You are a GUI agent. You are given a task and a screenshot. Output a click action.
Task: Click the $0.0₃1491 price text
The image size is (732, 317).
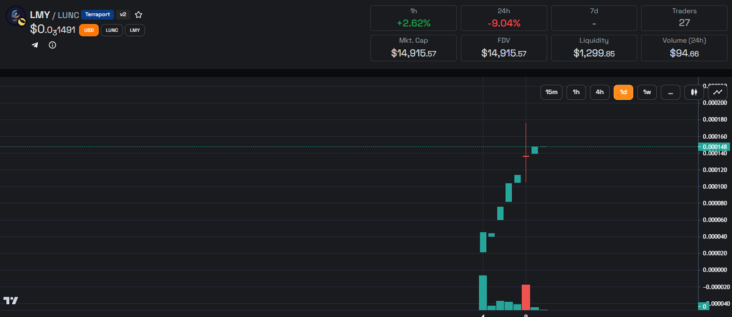tap(52, 29)
